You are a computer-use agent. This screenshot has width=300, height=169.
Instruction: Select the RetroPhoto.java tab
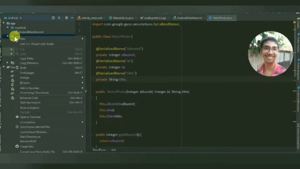222,18
